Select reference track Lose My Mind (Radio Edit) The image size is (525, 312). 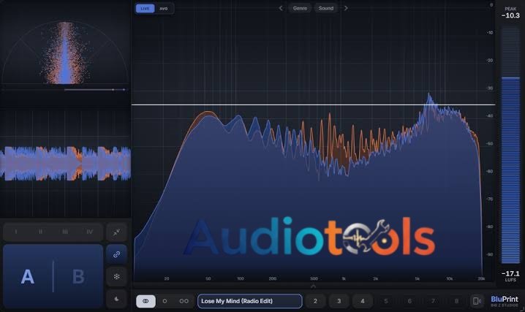250,301
